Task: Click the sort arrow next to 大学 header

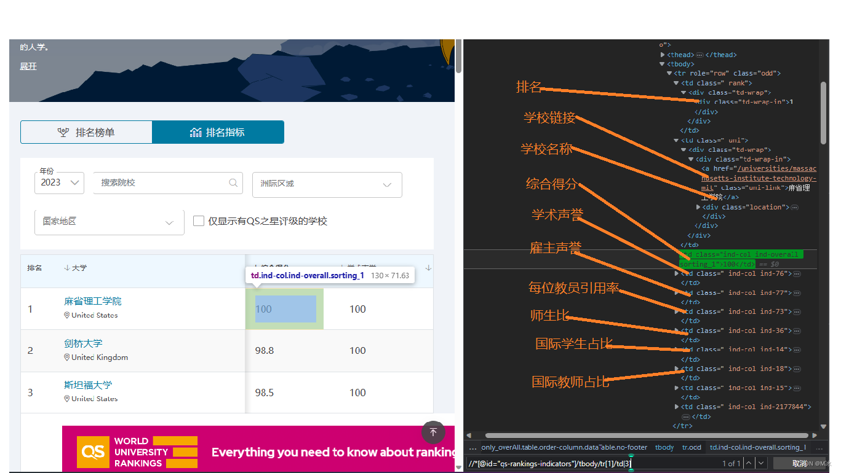Action: pos(67,268)
